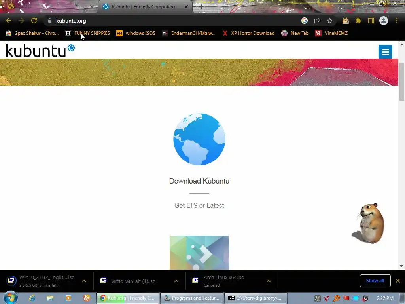Toggle the browser side panel
Viewport: 405px width, 304px height.
(371, 21)
